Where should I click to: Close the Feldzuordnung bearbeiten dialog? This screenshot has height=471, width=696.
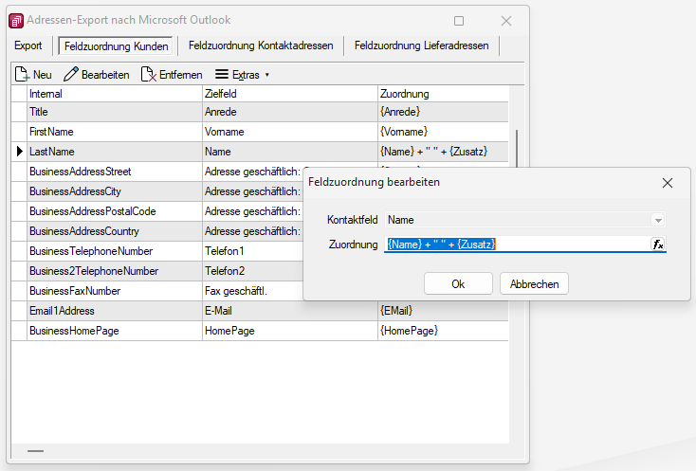(667, 182)
